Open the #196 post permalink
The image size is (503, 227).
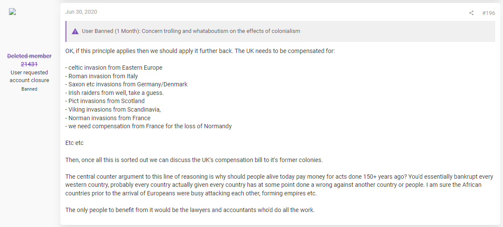pos(488,13)
